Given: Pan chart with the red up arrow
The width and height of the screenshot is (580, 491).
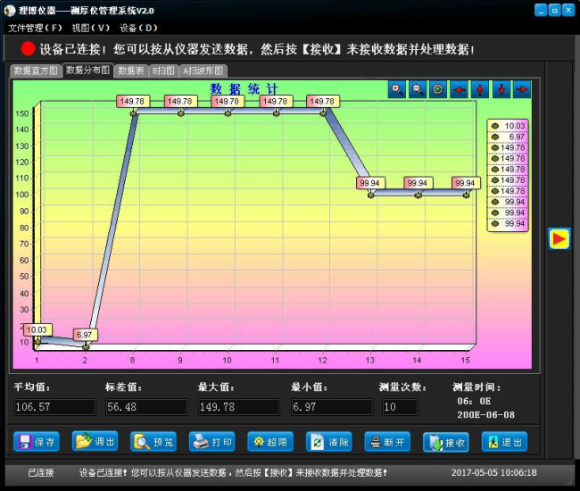Looking at the screenshot, I should coord(480,89).
